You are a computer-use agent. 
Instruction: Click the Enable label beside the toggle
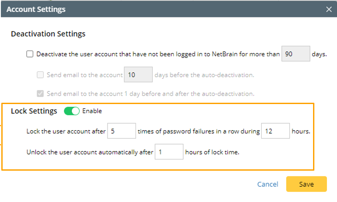[92, 111]
